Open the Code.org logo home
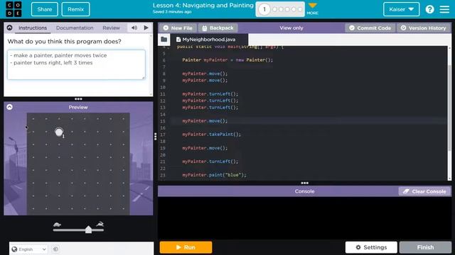Screen dimensions: 455x255 click(14, 9)
